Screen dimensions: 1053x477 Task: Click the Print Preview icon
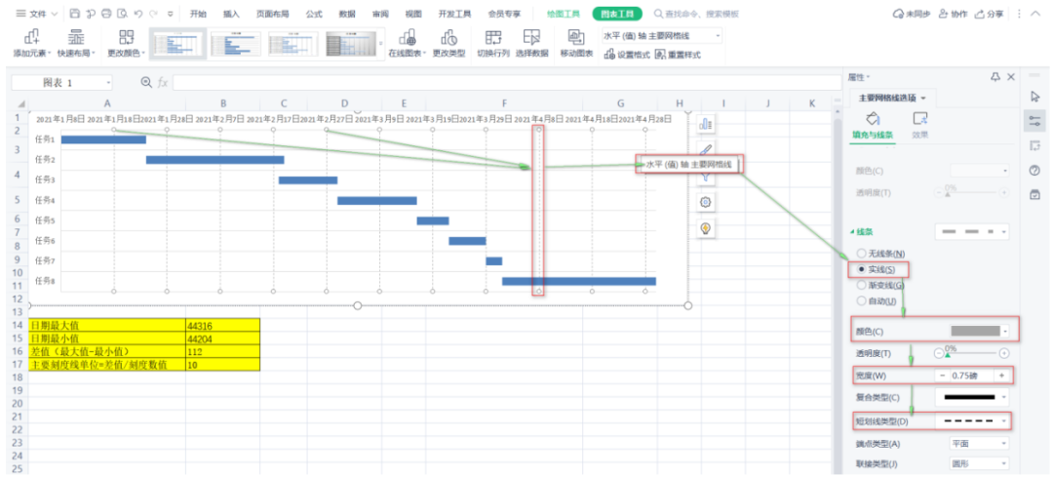click(x=122, y=14)
